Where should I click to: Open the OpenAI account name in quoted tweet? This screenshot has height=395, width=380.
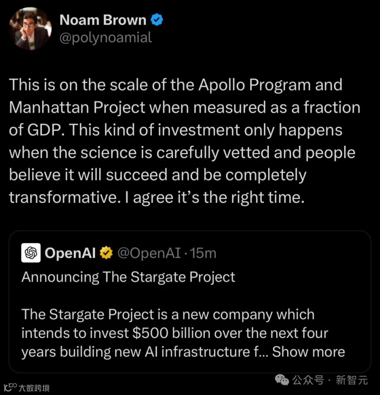[70, 253]
